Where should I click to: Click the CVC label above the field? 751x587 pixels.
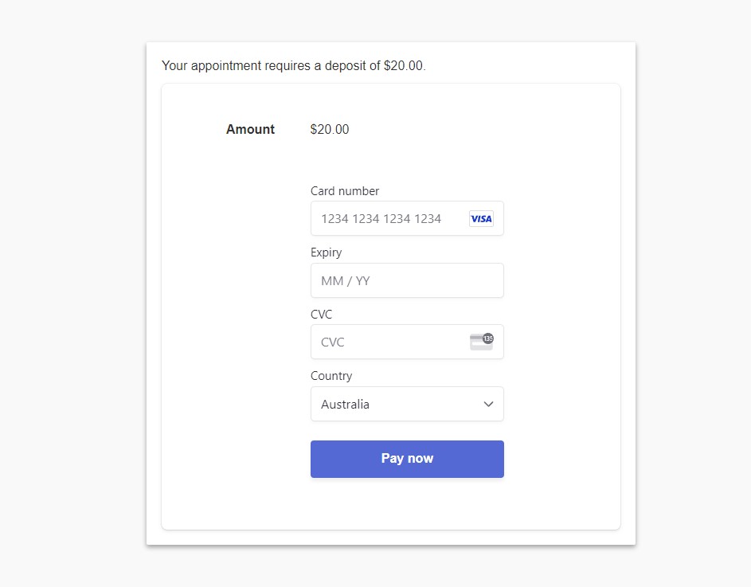coord(322,315)
